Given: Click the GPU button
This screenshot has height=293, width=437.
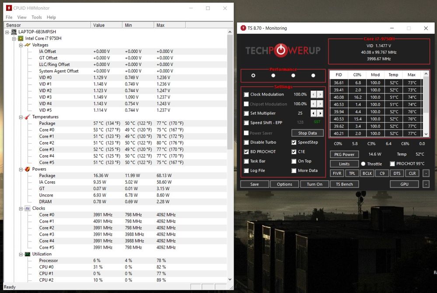Looking at the screenshot, I should [x=404, y=184].
